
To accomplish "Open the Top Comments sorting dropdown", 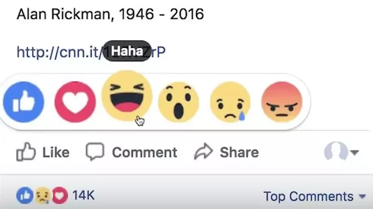I will coord(315,197).
